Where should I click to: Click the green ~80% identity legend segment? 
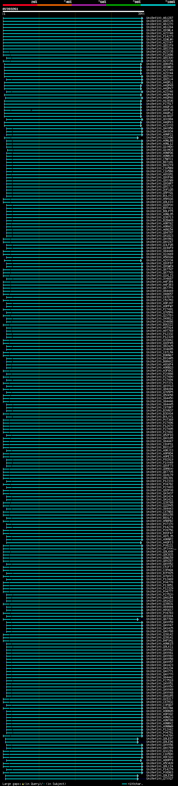123,5
